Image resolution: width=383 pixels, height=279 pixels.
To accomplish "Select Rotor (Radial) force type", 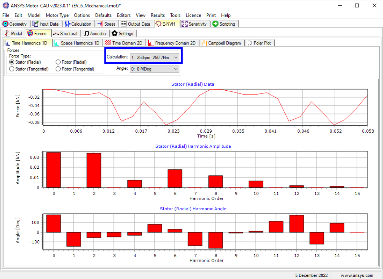I will pyautogui.click(x=71, y=62).
